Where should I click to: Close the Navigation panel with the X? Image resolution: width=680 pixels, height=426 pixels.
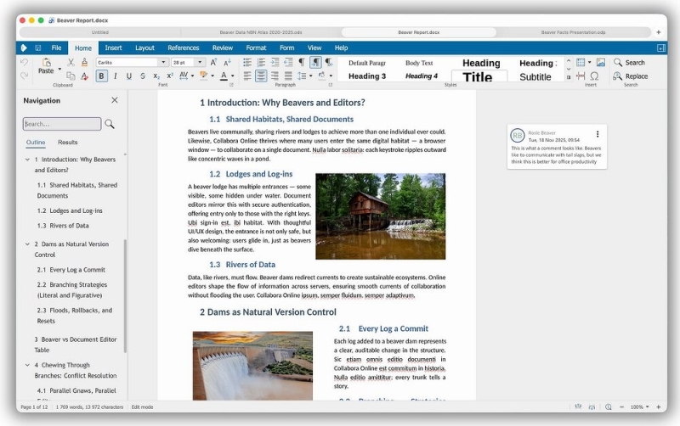115,100
